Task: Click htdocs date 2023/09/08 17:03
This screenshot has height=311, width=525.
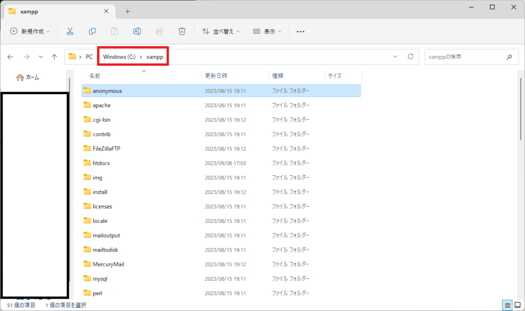Action: pos(226,163)
